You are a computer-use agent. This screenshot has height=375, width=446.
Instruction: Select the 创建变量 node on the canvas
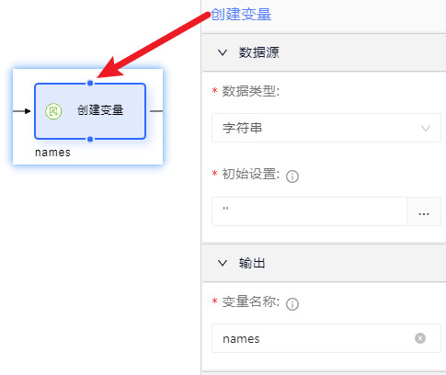(x=90, y=111)
